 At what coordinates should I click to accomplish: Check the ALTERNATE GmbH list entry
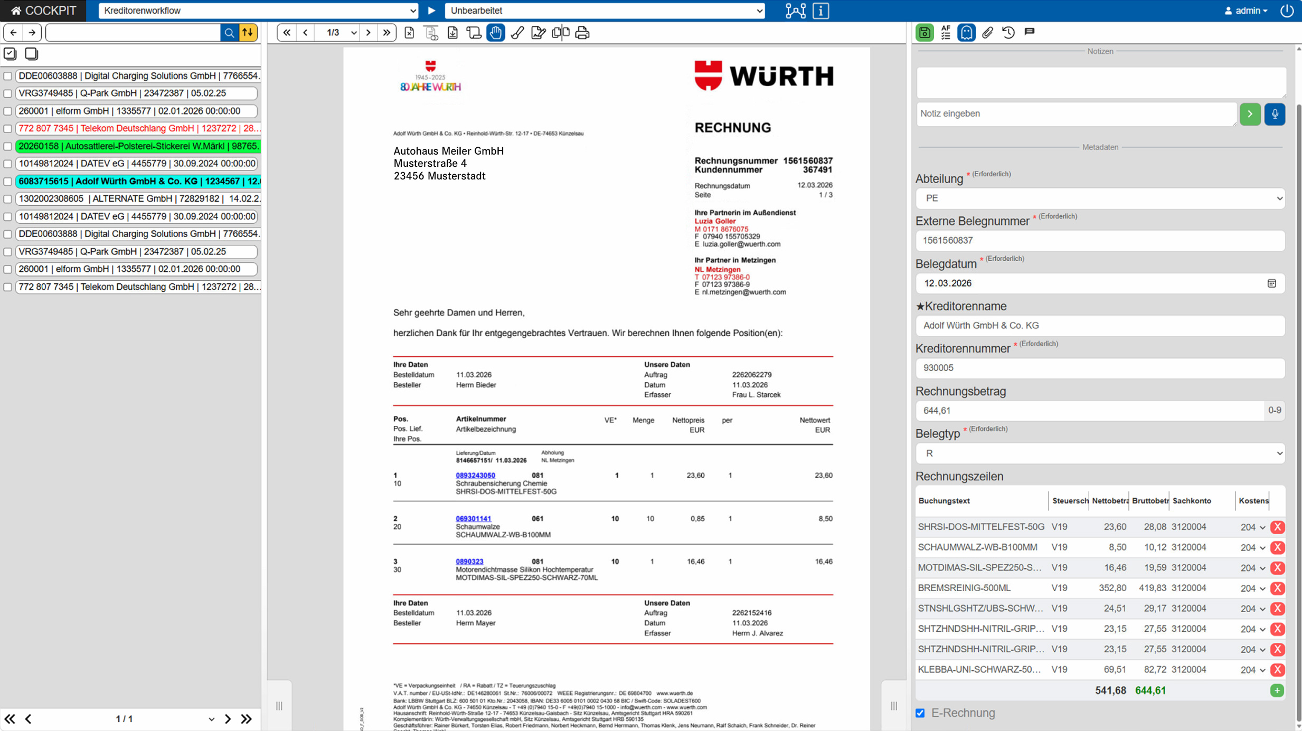pyautogui.click(x=7, y=199)
